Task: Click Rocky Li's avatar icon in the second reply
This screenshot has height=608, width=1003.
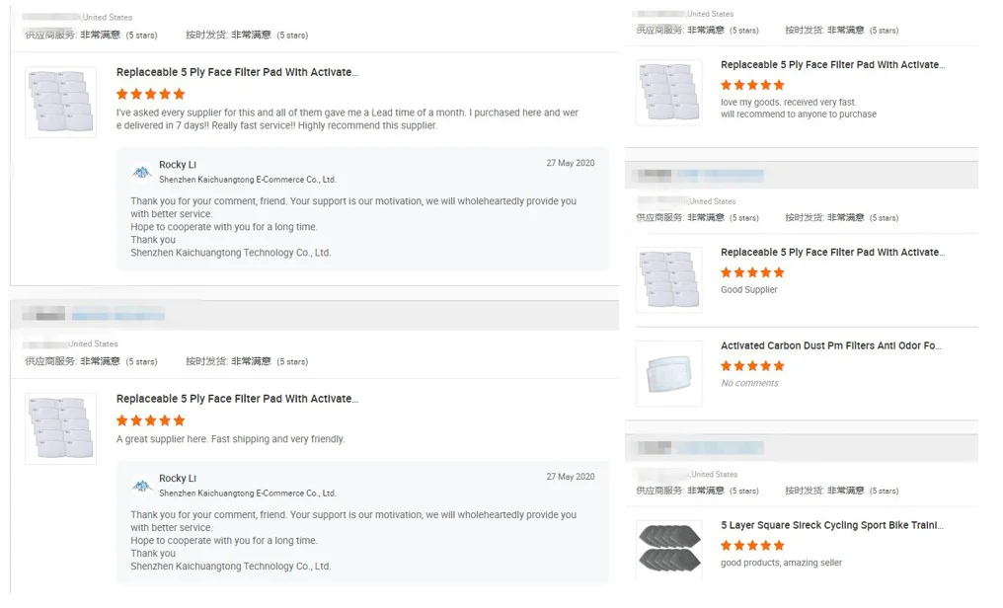Action: (142, 486)
